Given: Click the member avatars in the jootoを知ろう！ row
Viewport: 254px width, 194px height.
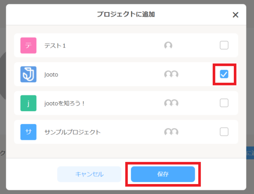Looking at the screenshot, I should 171,103.
